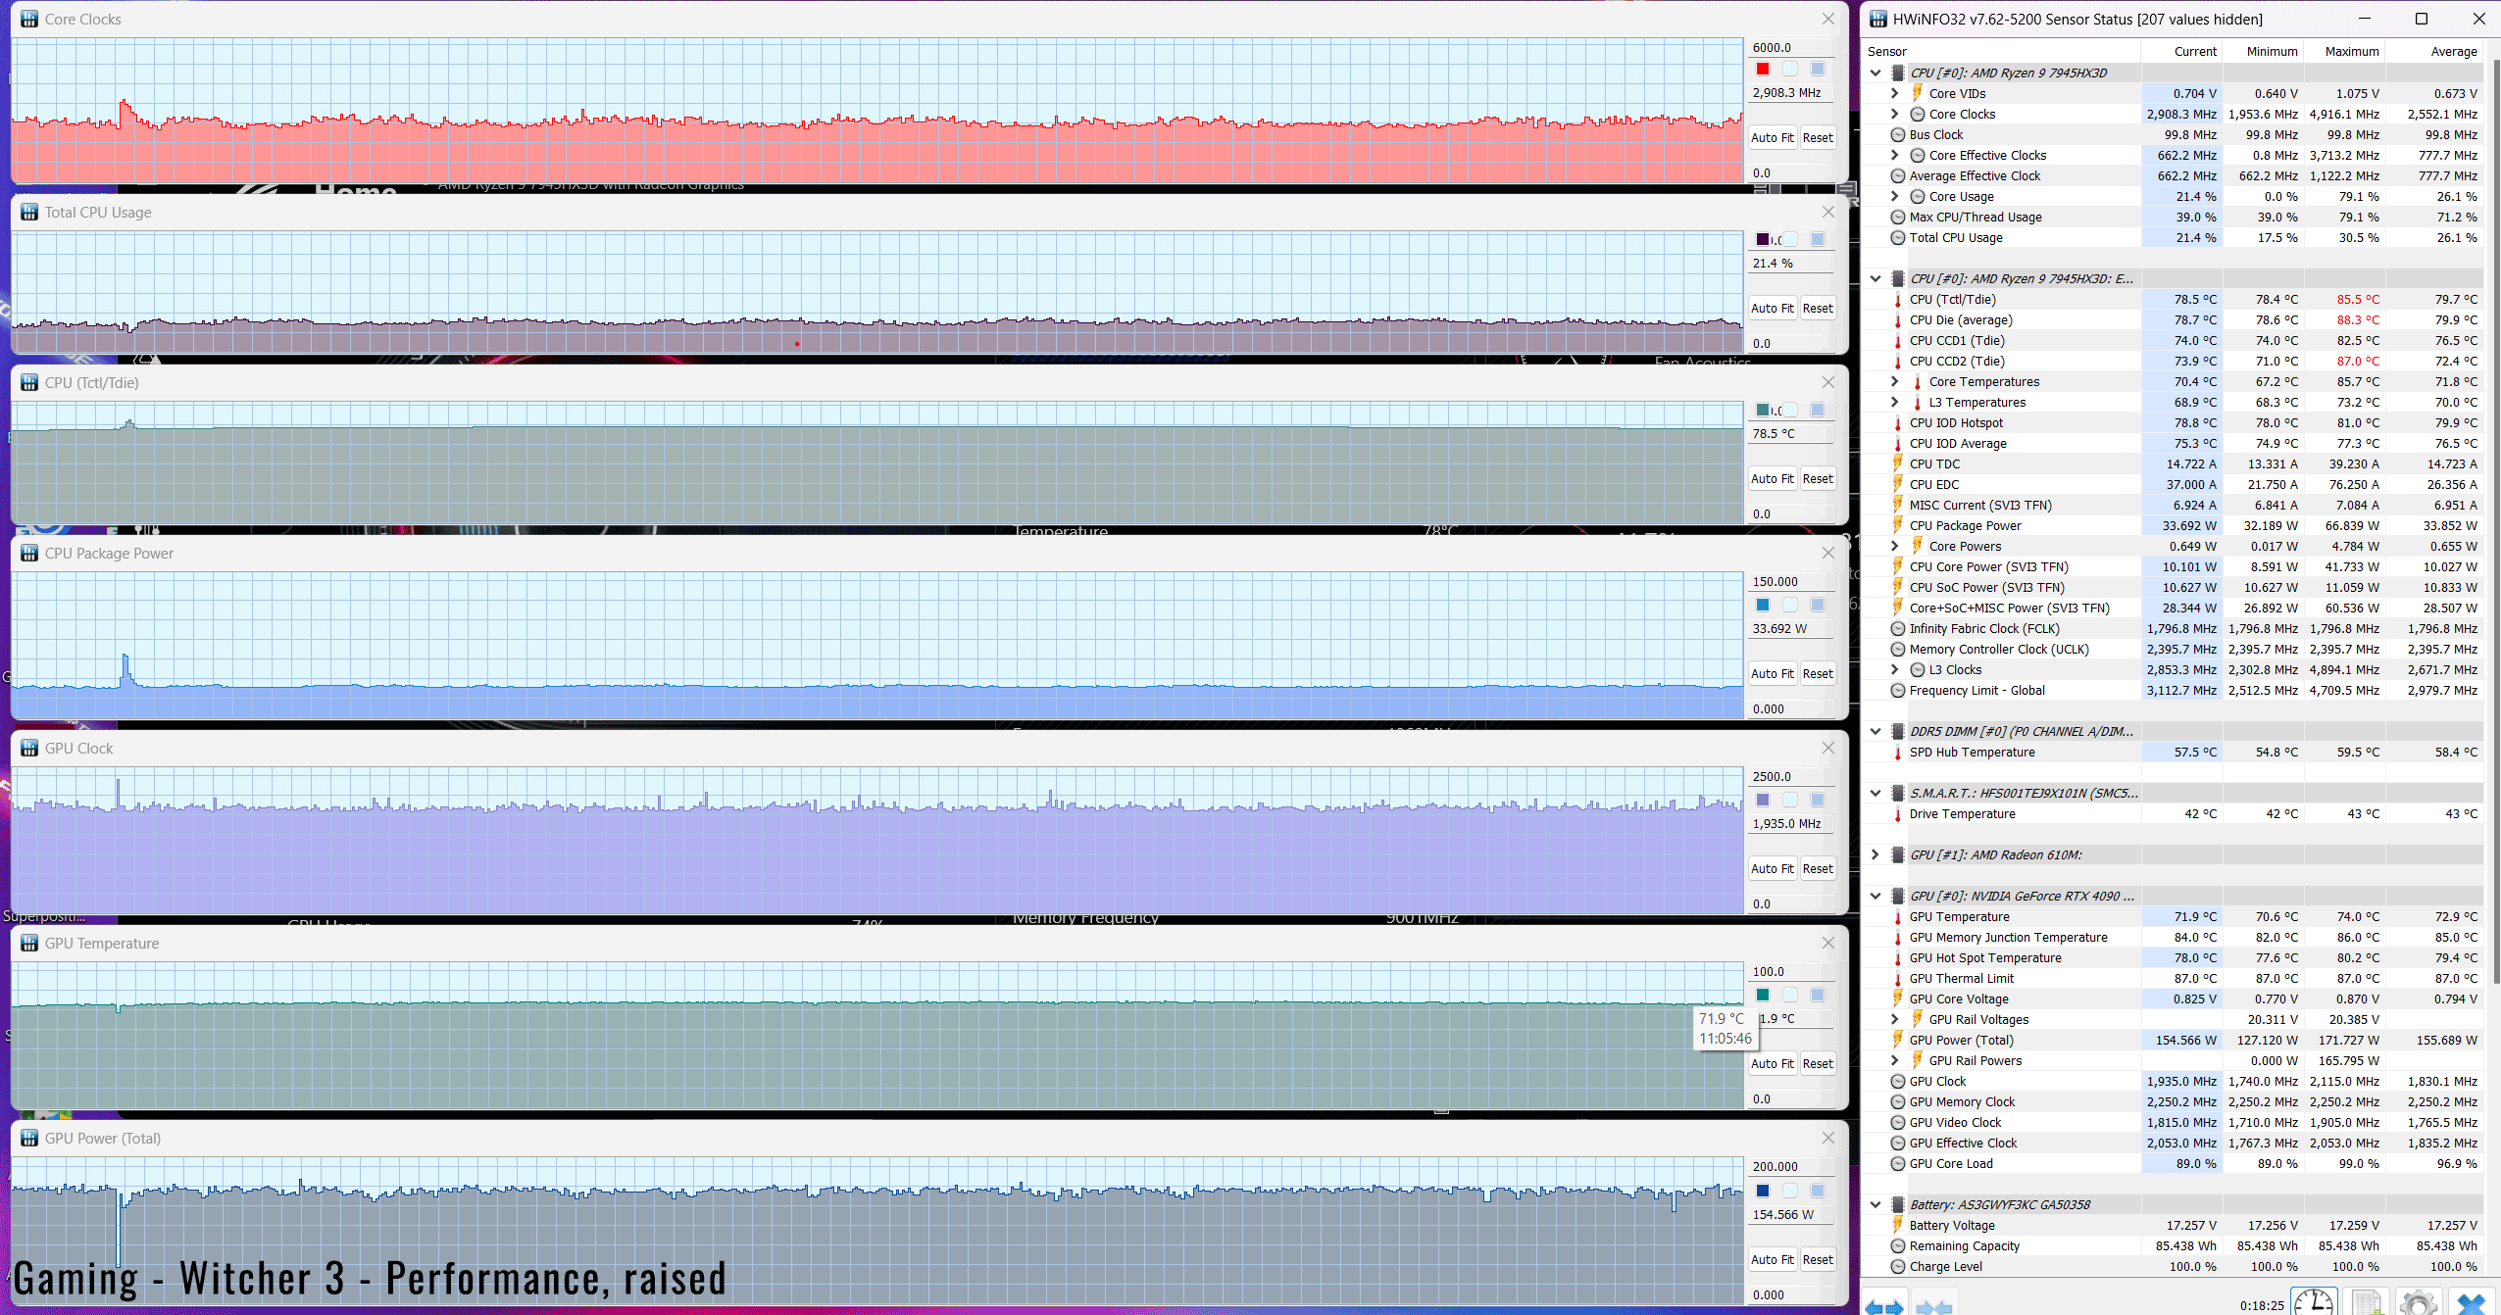Click Reset in CPU (Tctl/Tdie) graph
The image size is (2501, 1315).
tap(1817, 478)
